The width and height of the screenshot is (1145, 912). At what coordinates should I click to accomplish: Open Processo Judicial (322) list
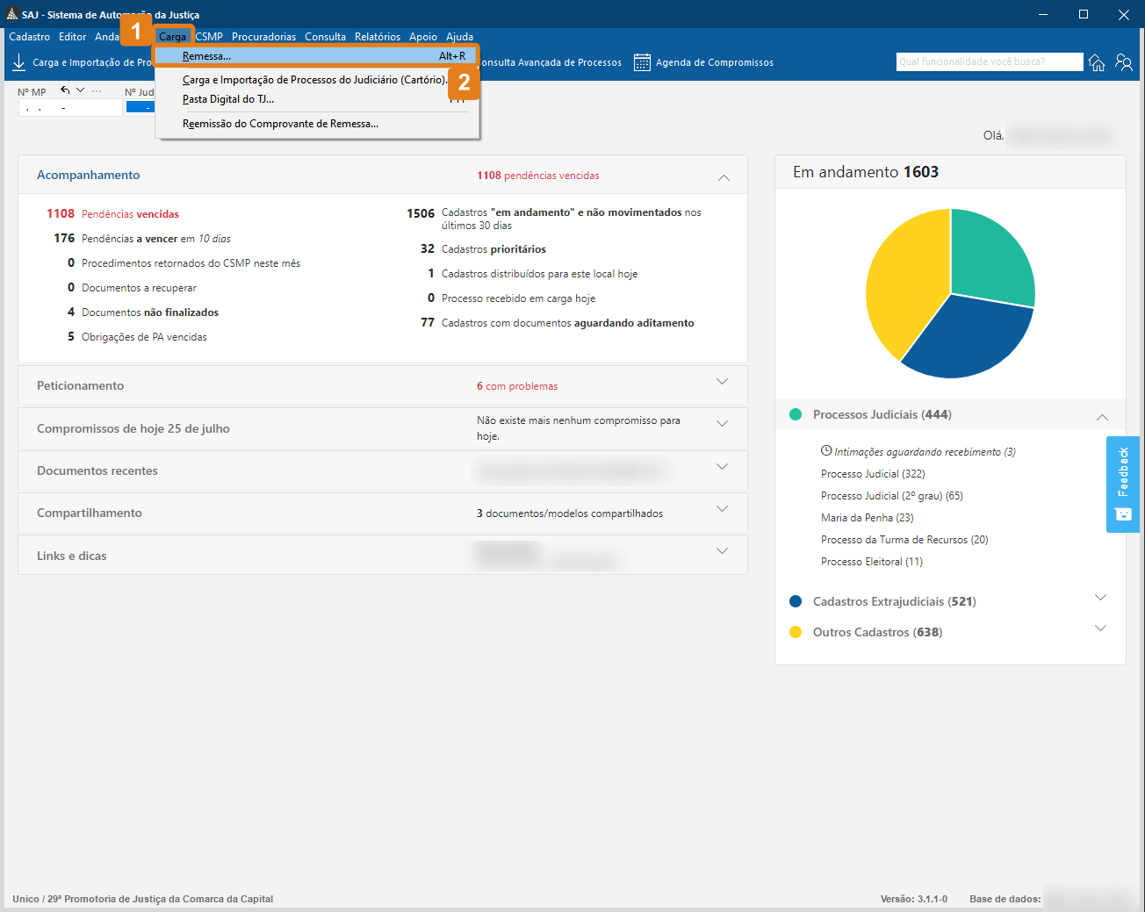click(x=873, y=474)
